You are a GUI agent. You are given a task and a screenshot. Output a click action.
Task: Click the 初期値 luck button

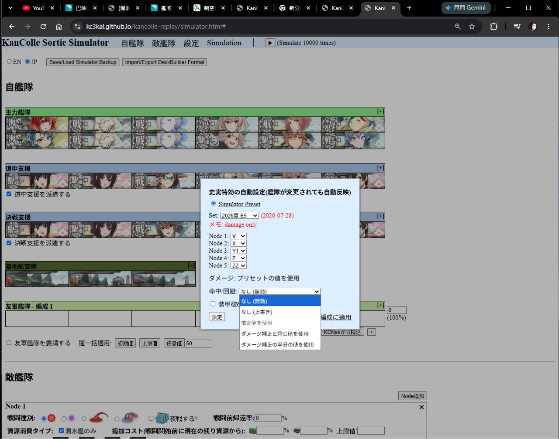(x=125, y=344)
